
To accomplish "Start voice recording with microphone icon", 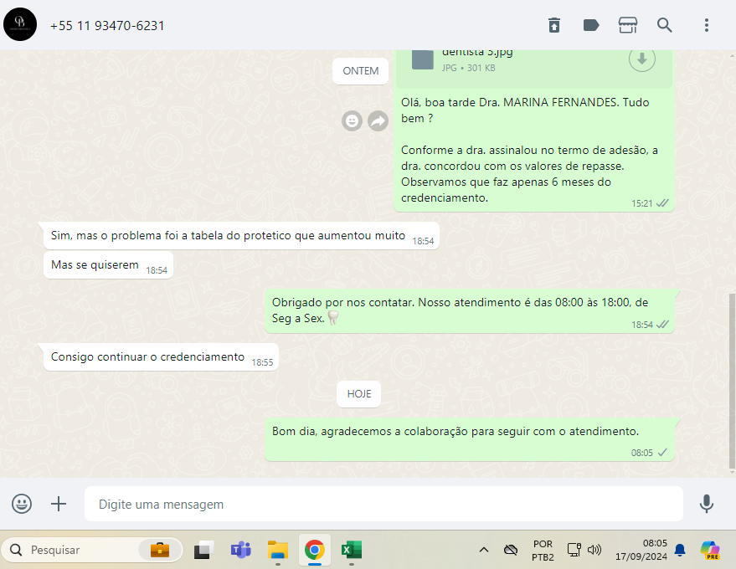I will 707,504.
